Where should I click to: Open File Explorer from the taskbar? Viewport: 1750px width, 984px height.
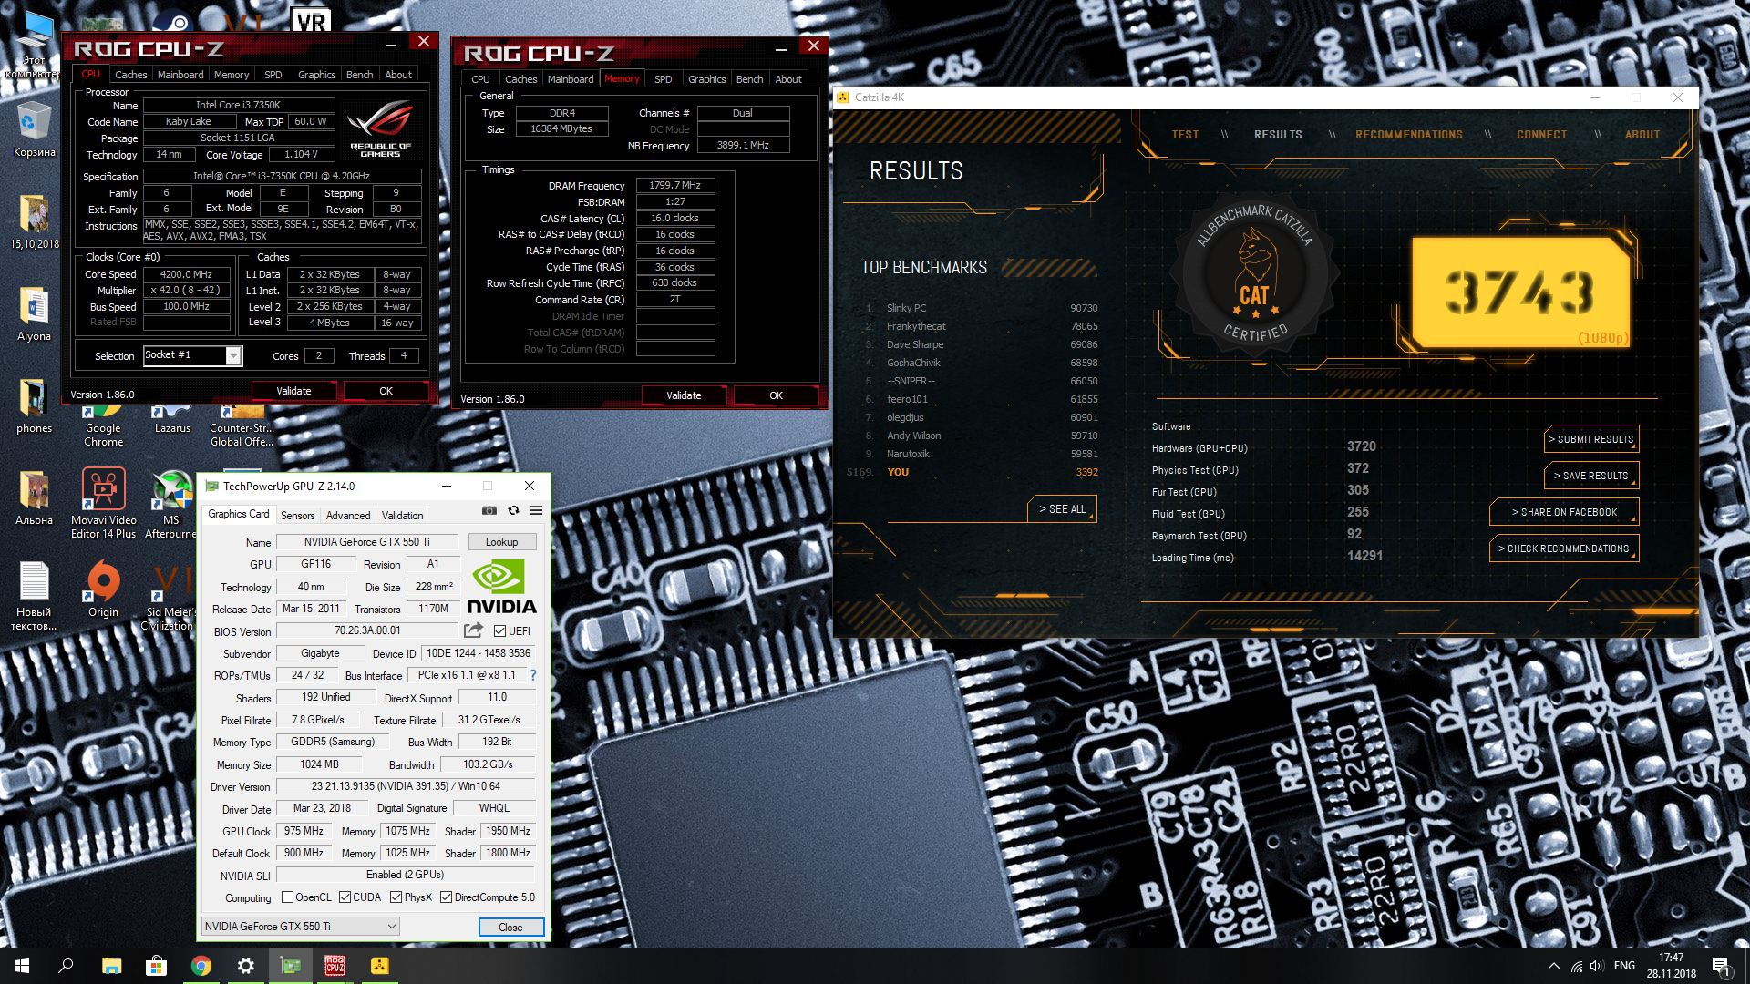pos(112,966)
